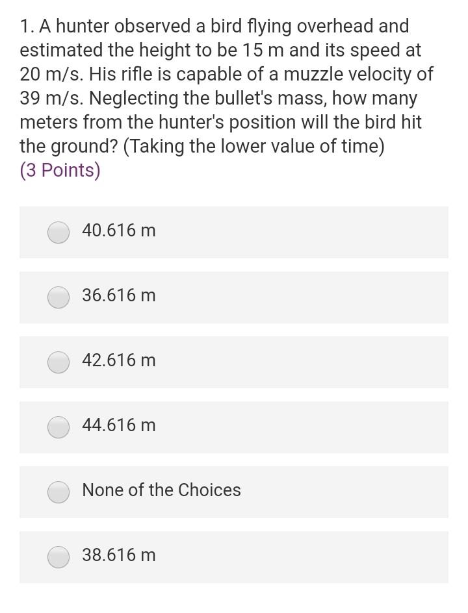Image resolution: width=468 pixels, height=613 pixels.
Task: Click the "36.616 m" answer label
Action: pyautogui.click(x=119, y=295)
